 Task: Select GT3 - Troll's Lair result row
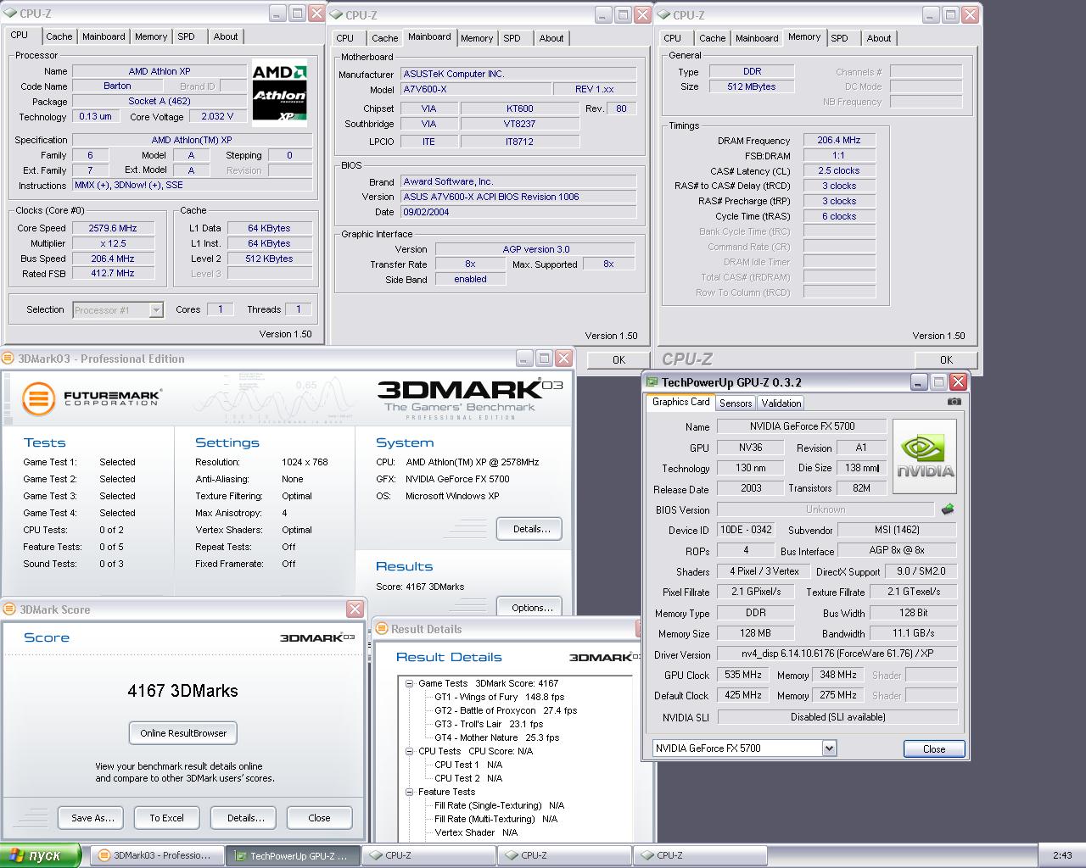[x=489, y=724]
